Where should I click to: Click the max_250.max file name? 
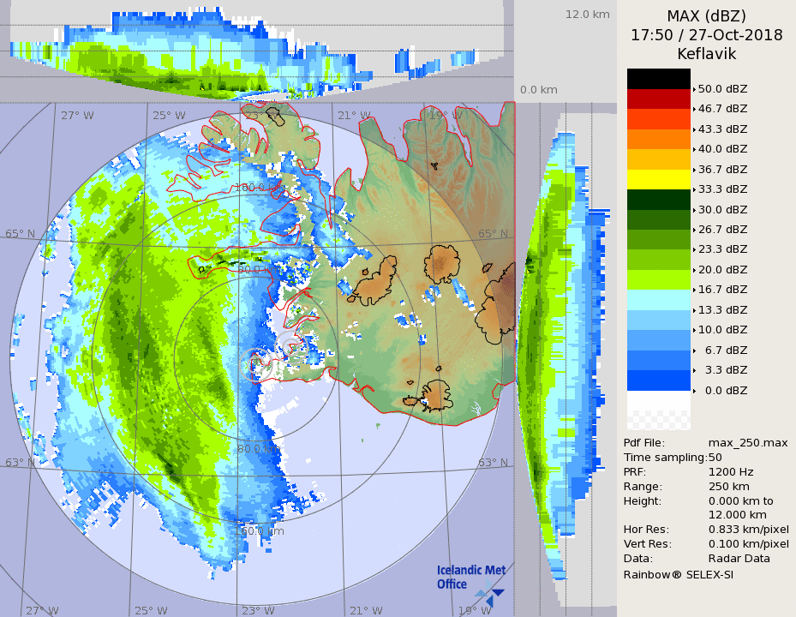(748, 442)
